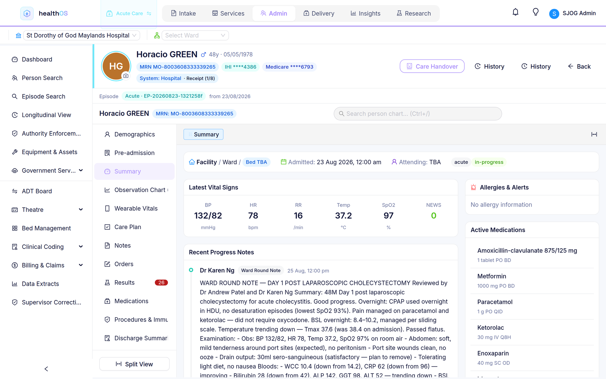Click the Split View button

(134, 364)
